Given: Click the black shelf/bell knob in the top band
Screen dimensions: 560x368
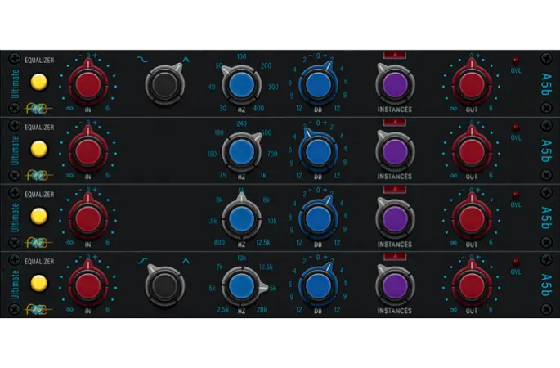Looking at the screenshot, I should (164, 83).
